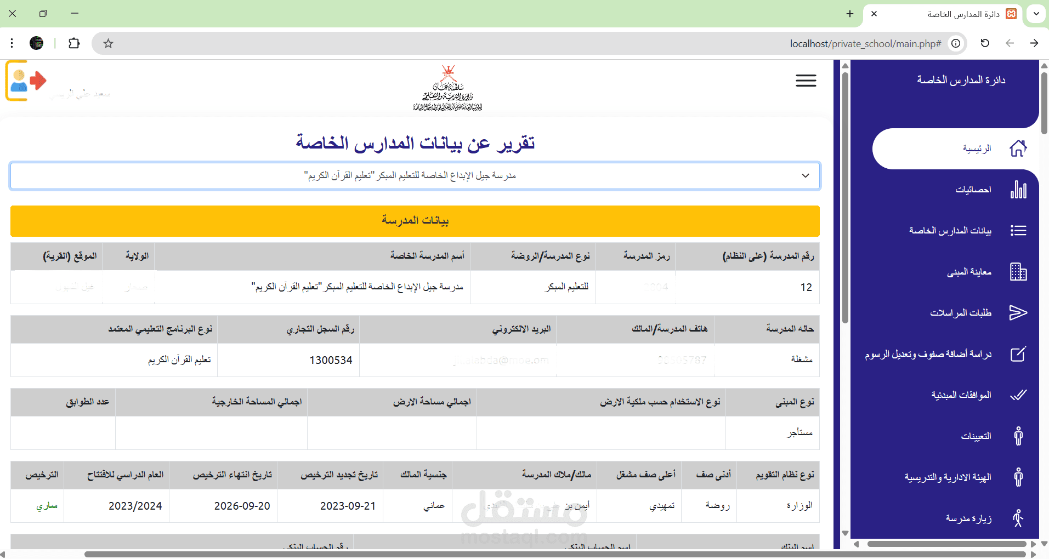Click the double checkmark approvals icon
This screenshot has width=1049, height=559.
coord(1018,395)
